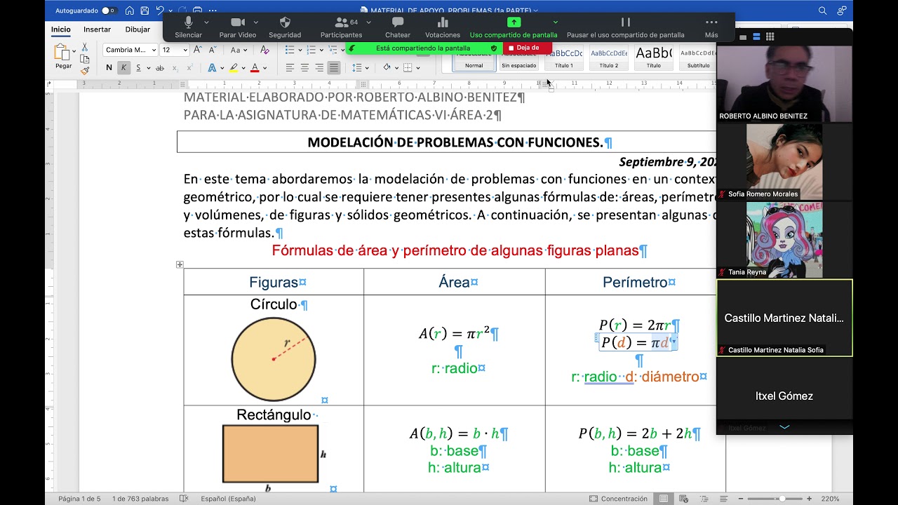Image resolution: width=898 pixels, height=505 pixels.
Task: Click the Cut scissors icon
Action: click(85, 47)
